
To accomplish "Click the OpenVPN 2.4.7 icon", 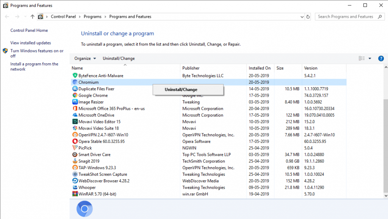I will pos(75,135).
